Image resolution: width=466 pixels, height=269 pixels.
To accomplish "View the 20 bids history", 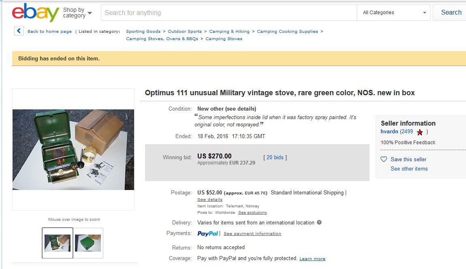I will 275,157.
